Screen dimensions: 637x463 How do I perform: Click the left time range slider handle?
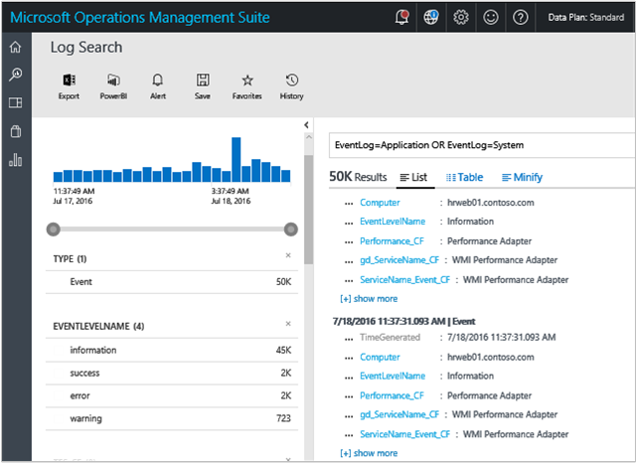click(54, 230)
